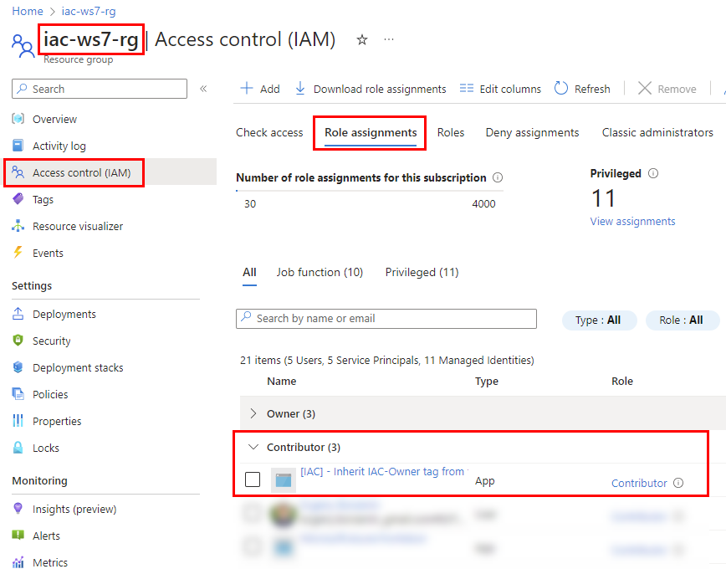Open the Type : All filter
The image size is (726, 569).
(x=599, y=320)
